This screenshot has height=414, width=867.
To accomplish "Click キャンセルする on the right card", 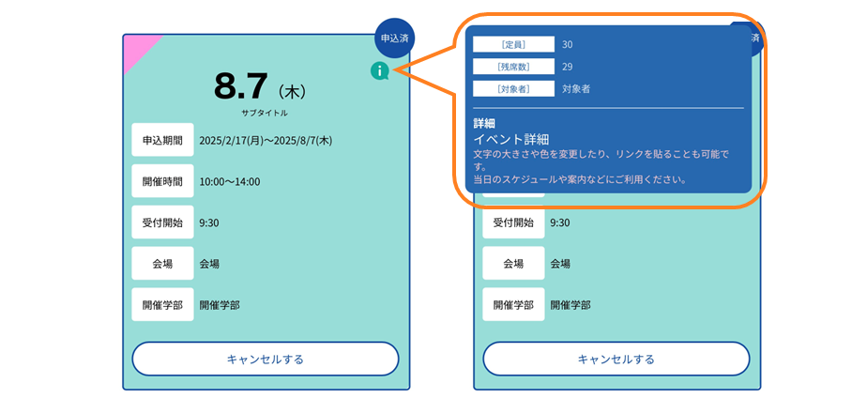I will pyautogui.click(x=616, y=359).
